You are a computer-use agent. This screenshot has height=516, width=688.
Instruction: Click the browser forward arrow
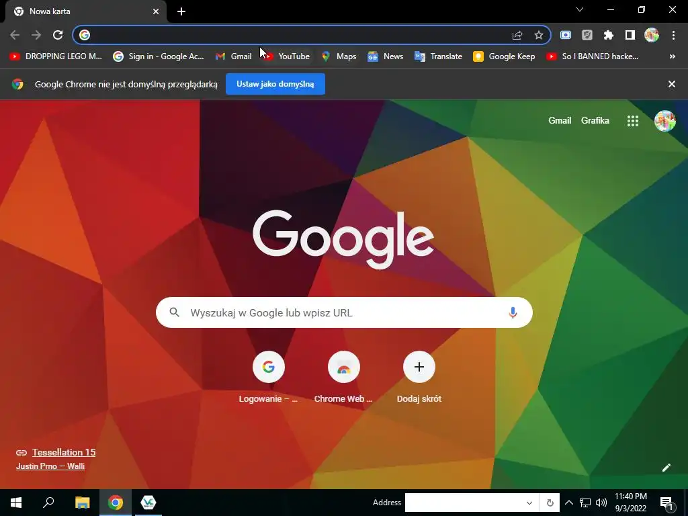[36, 35]
